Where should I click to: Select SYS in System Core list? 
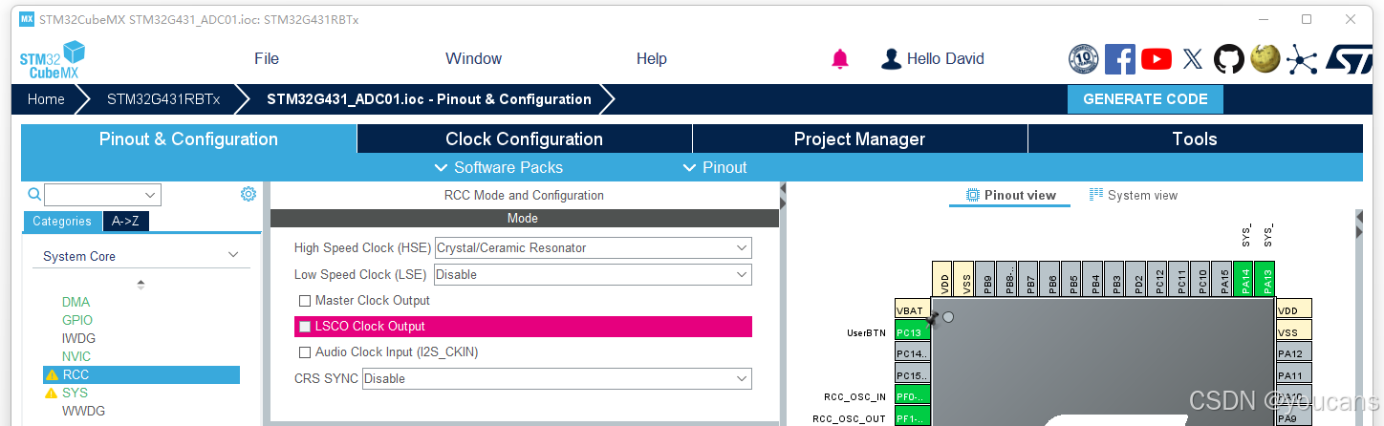point(75,393)
